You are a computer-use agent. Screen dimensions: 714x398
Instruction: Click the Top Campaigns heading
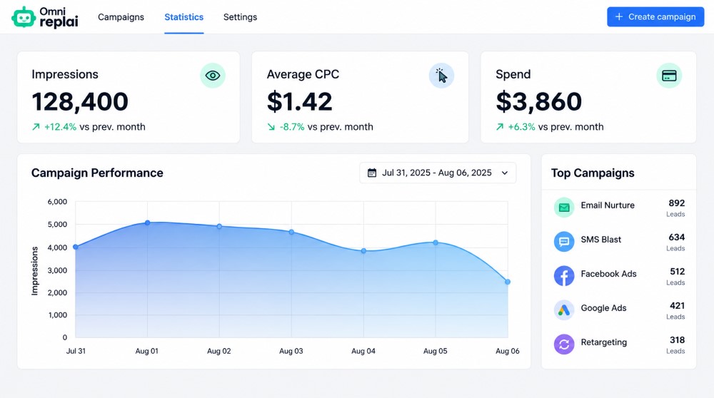tap(593, 173)
